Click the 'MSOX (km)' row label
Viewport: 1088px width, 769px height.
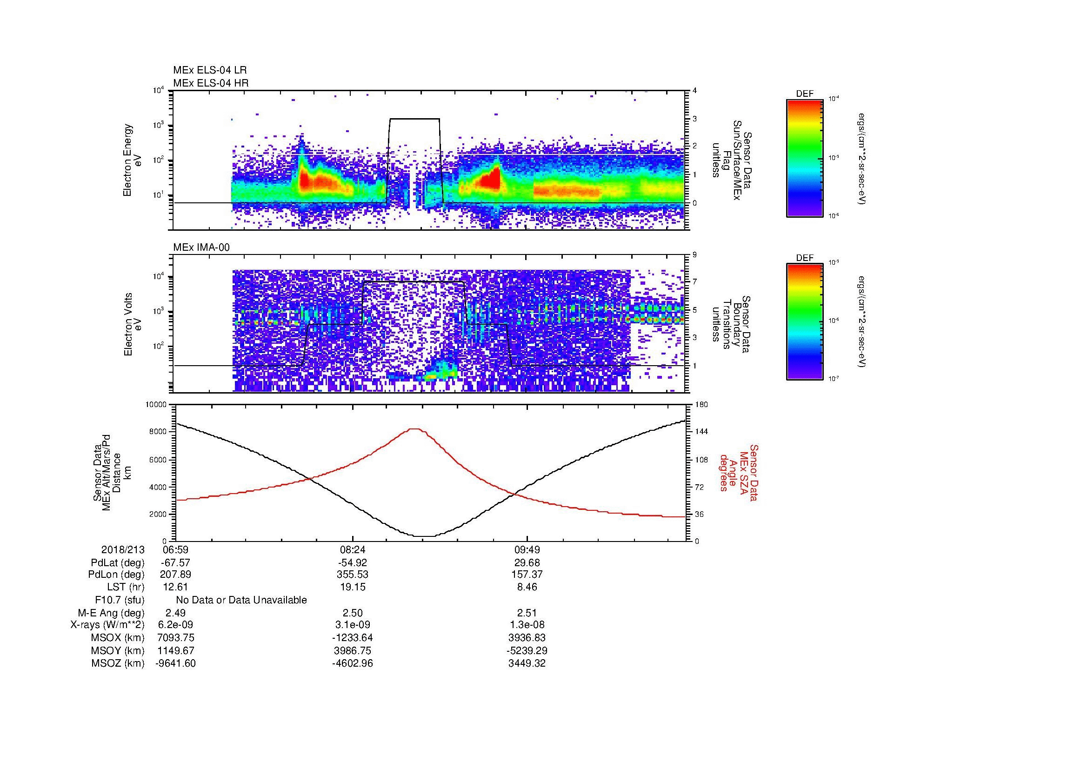point(118,638)
